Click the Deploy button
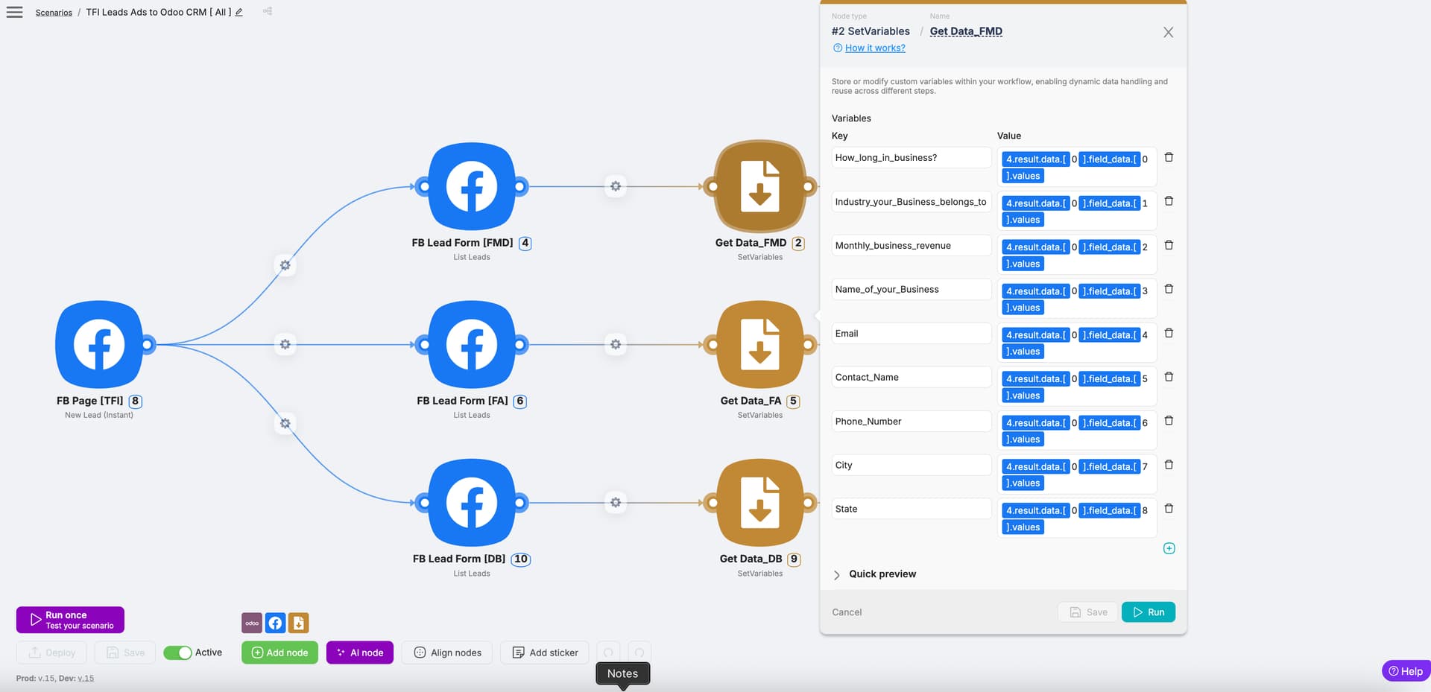 point(51,653)
